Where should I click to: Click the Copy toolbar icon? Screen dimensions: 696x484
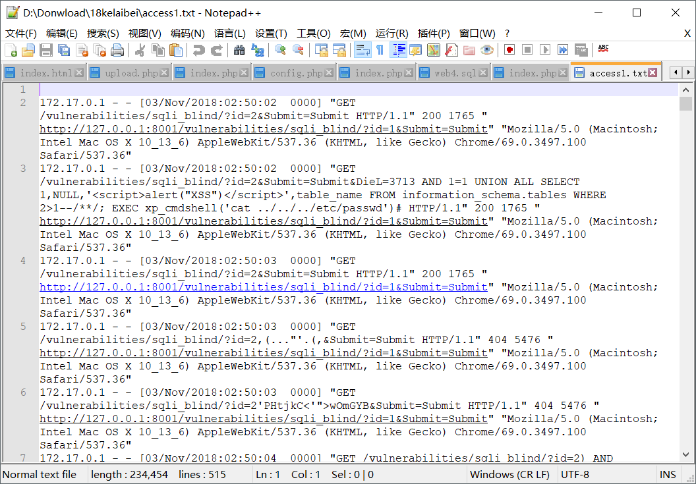[x=158, y=50]
